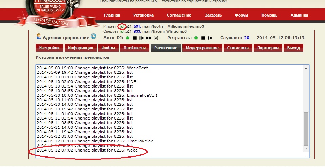Click the administrator user icon

[x=38, y=37]
